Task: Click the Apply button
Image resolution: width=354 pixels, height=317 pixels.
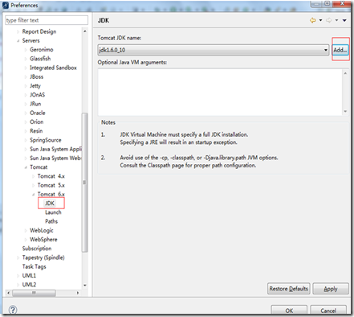Action: [x=331, y=289]
